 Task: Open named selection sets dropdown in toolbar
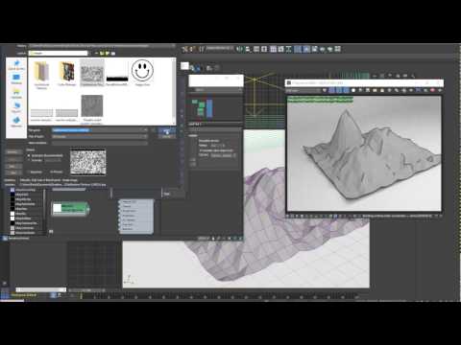(x=219, y=48)
